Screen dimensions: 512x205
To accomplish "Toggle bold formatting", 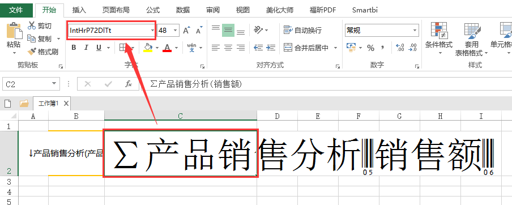I will [x=74, y=48].
